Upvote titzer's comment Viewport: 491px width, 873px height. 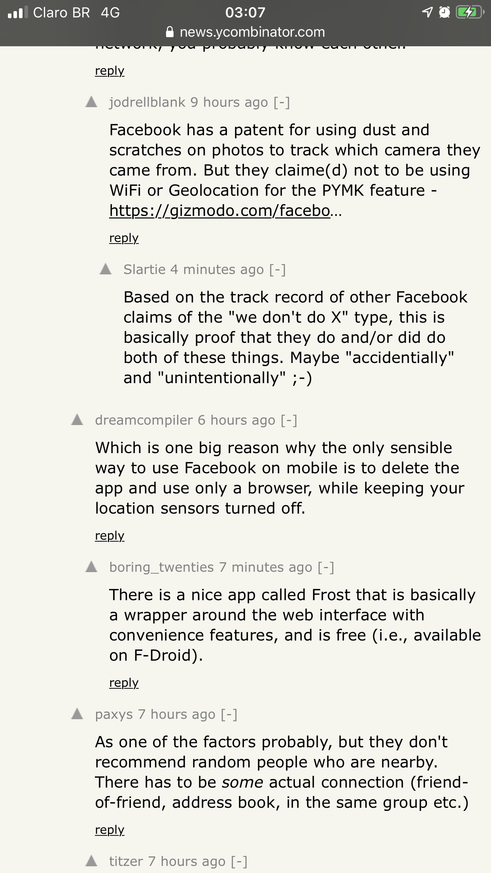pos(91,861)
